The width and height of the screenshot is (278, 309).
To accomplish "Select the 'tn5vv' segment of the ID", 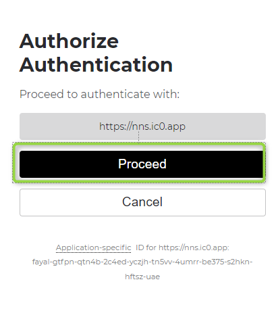I will [162, 262].
